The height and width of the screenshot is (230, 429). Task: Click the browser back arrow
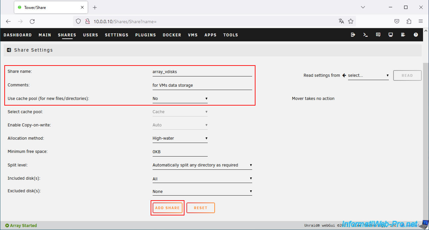[x=8, y=21]
